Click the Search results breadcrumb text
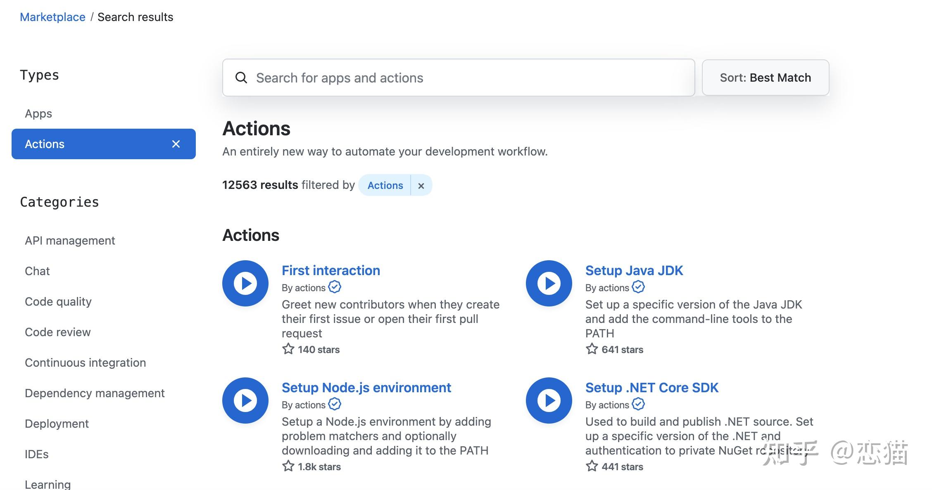 point(135,17)
